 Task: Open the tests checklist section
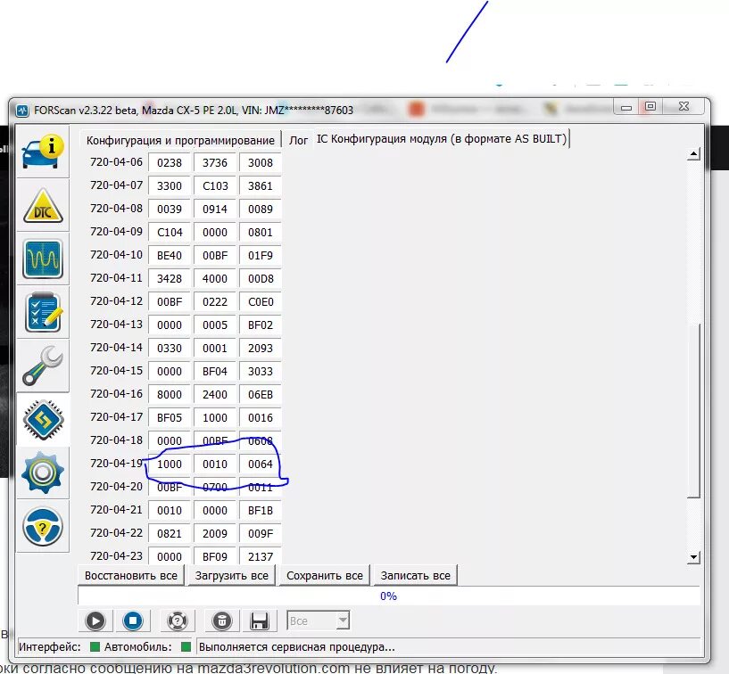[x=43, y=312]
